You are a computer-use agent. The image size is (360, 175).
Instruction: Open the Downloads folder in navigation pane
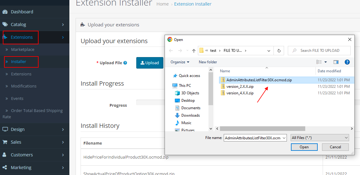[190, 115]
